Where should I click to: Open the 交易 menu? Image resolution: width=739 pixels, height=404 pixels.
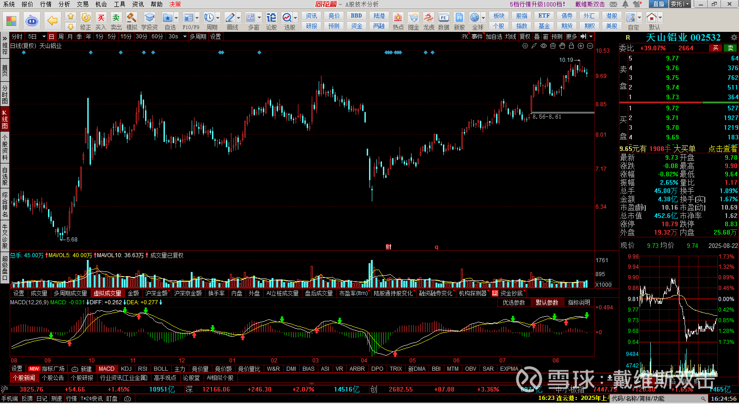pos(83,4)
